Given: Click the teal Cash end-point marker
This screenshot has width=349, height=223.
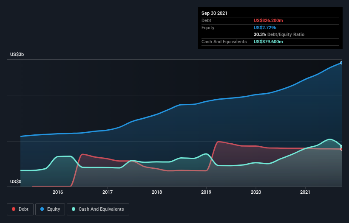Looking at the screenshot, I should [342, 146].
